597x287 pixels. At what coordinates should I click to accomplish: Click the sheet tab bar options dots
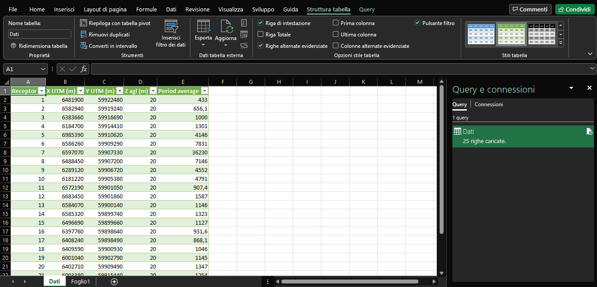pos(268,282)
